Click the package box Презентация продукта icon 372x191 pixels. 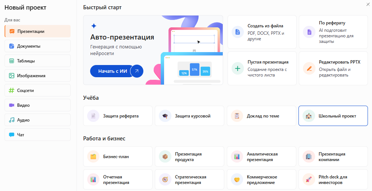[165, 156]
